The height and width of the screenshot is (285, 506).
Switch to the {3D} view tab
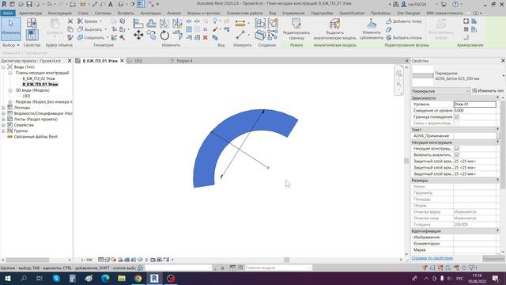138,61
